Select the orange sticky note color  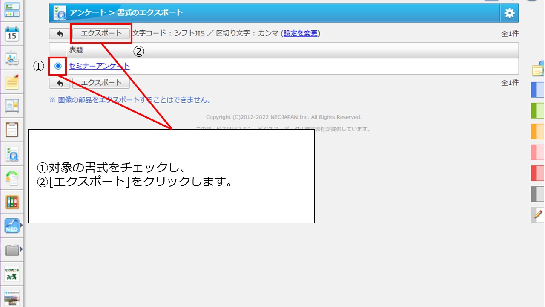(537, 131)
